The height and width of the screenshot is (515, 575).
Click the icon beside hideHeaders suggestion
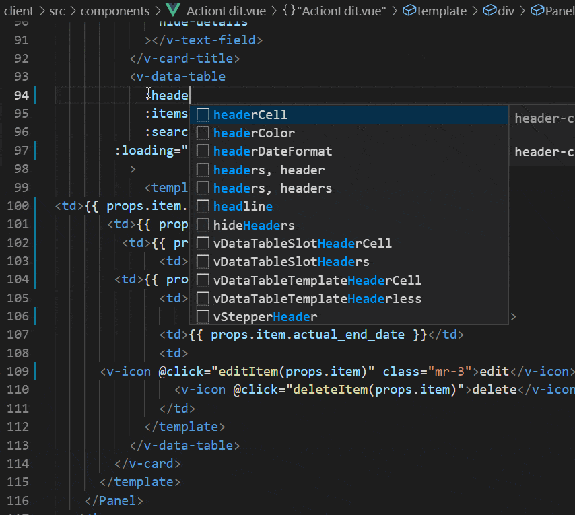pyautogui.click(x=203, y=225)
